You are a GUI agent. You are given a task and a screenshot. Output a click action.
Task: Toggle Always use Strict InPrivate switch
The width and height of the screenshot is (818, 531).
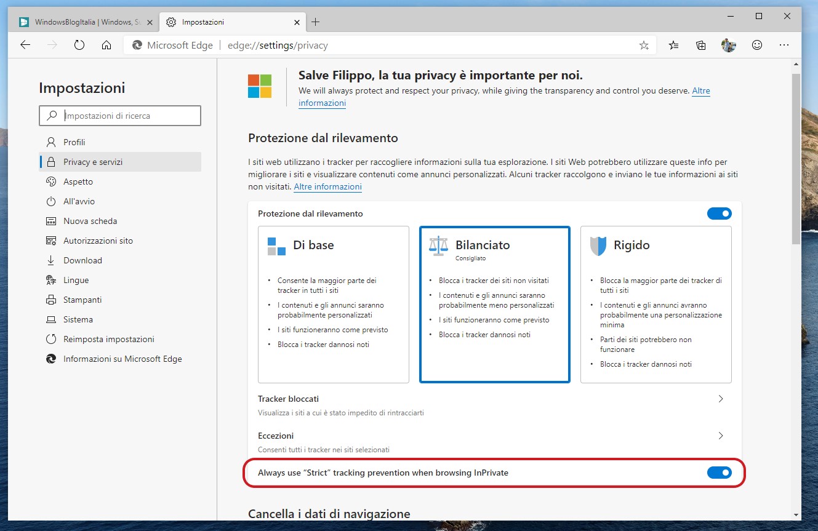[719, 473]
